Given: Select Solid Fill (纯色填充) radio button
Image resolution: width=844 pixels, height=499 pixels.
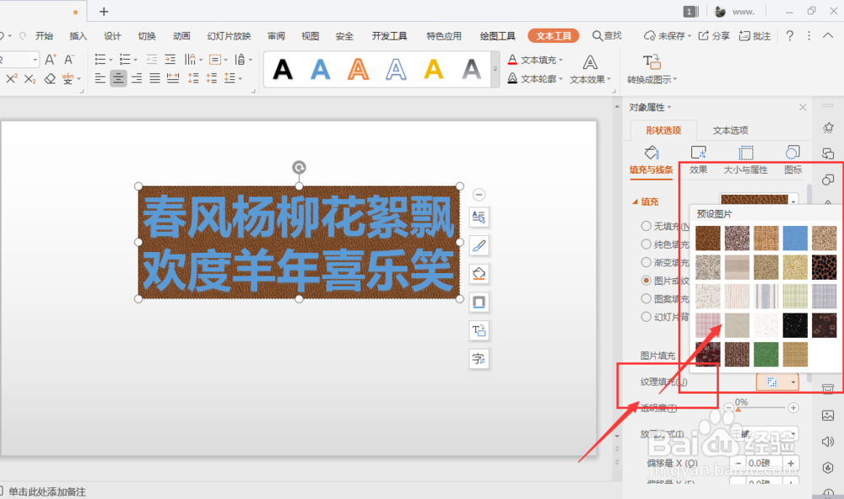Looking at the screenshot, I should coord(646,244).
